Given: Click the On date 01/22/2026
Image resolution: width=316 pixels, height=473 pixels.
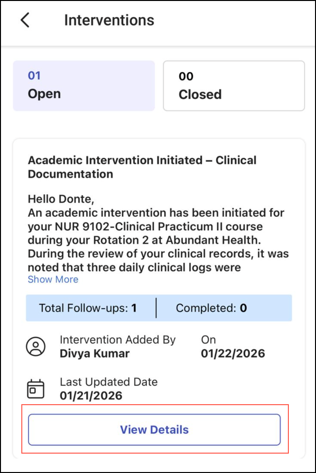Looking at the screenshot, I should [233, 353].
